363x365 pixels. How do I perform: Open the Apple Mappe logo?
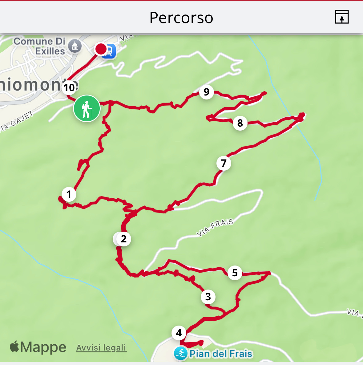coord(38,347)
